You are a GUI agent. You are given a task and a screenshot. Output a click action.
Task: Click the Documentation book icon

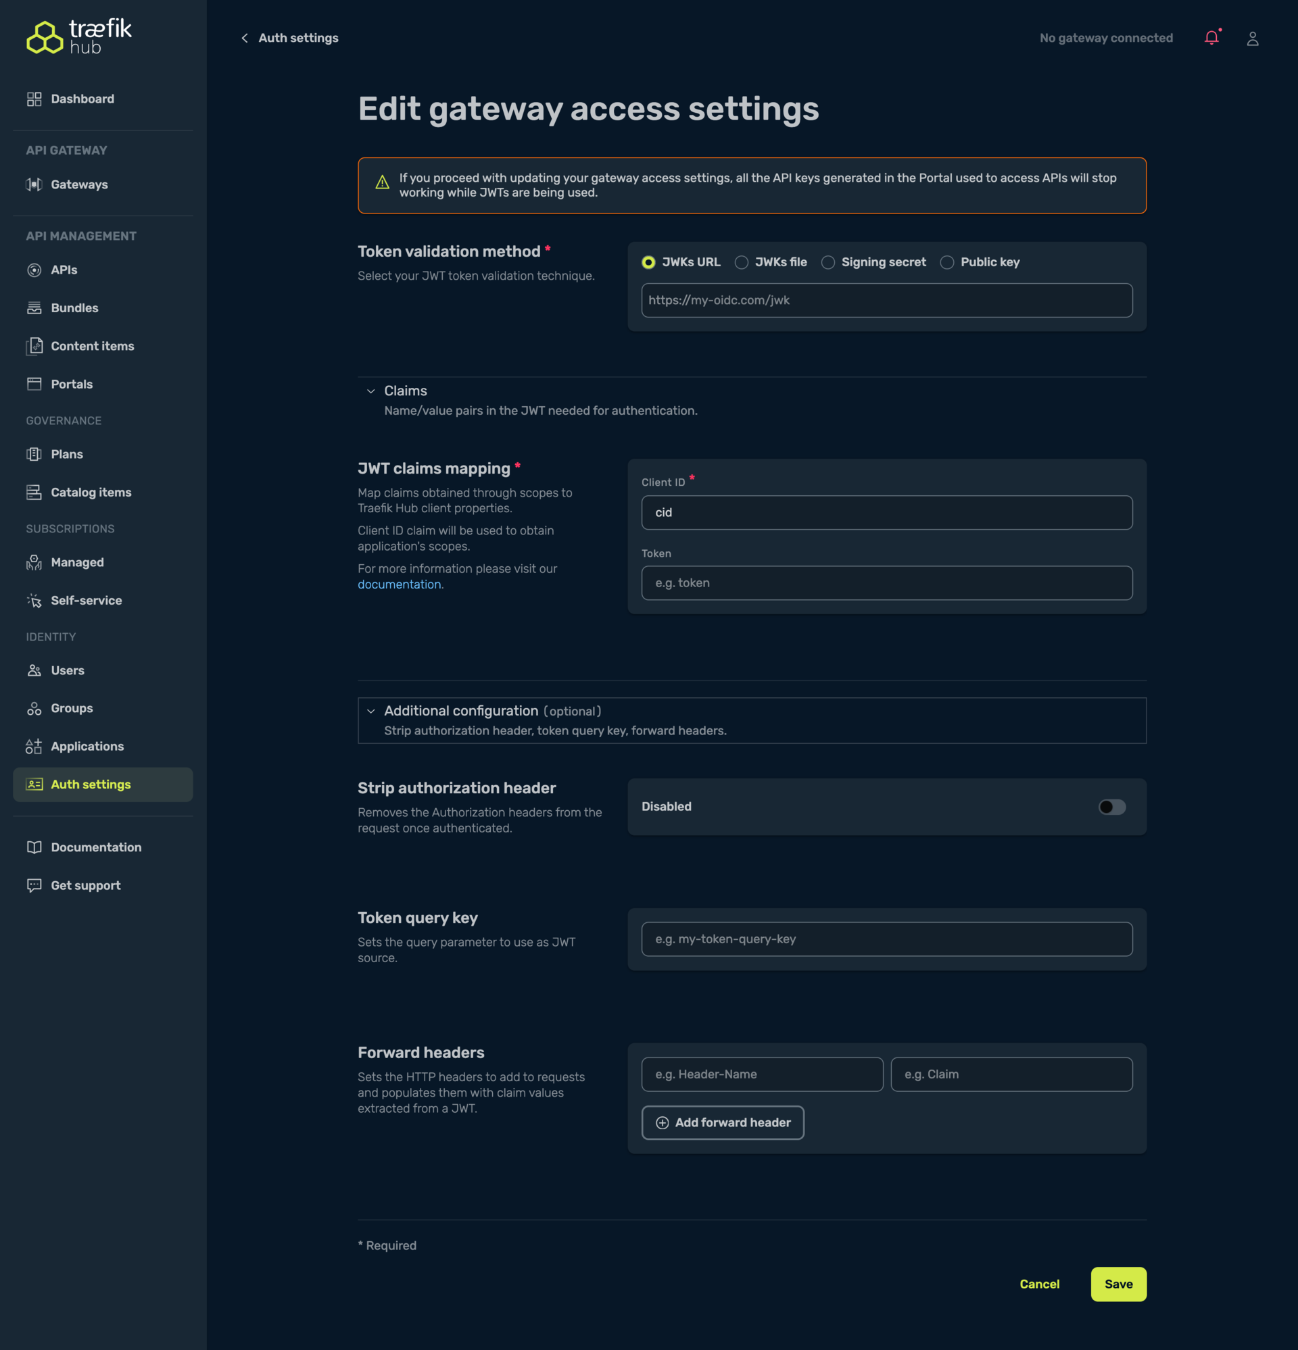tap(34, 848)
